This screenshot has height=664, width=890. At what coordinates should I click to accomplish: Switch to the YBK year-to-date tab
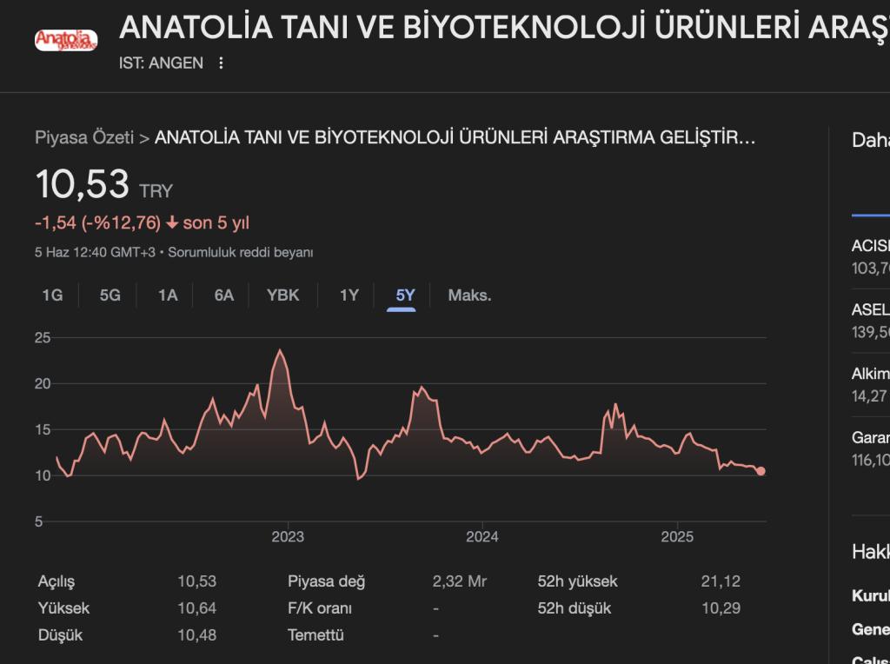coord(282,295)
